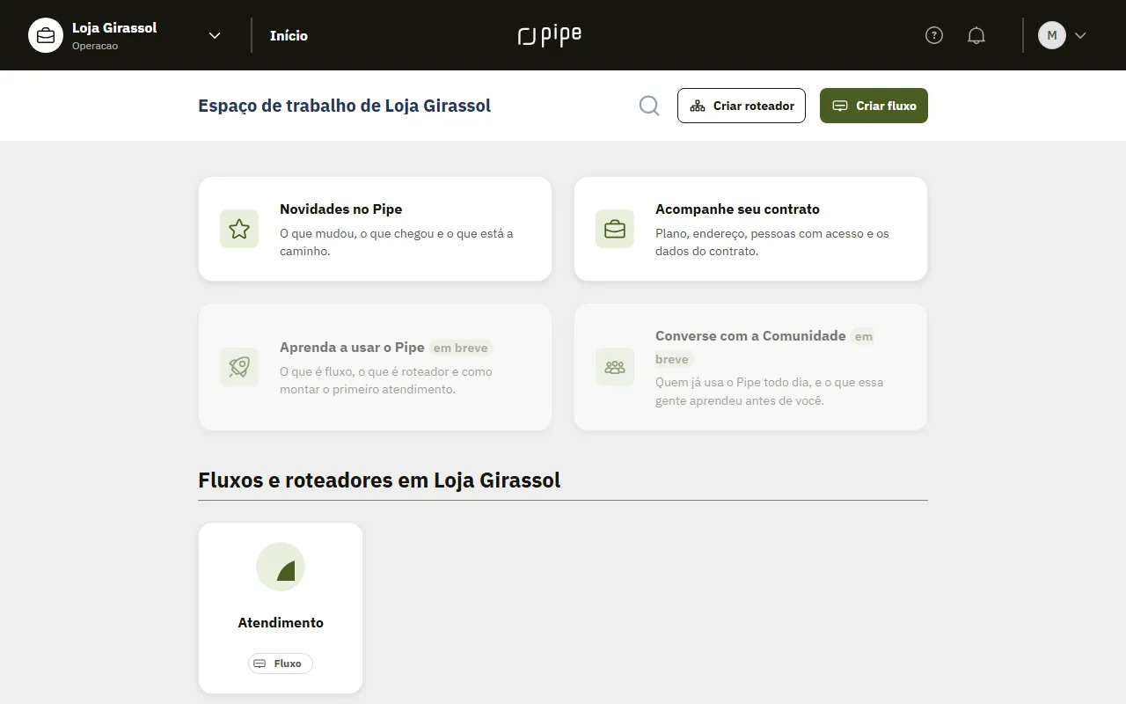Expand the user account chevron

point(1081,35)
